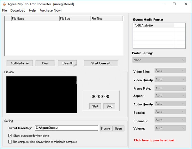Open the Download menu

[18, 10]
